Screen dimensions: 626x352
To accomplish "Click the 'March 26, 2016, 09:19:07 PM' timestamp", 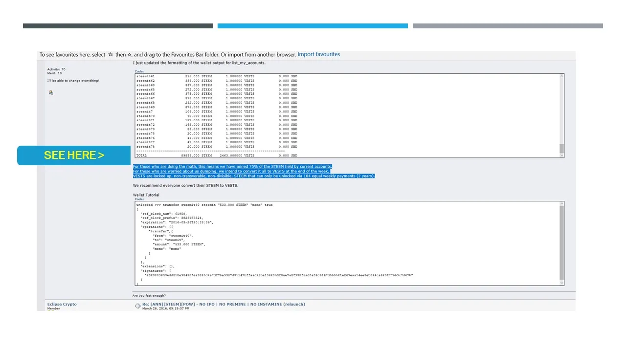I will (166, 308).
